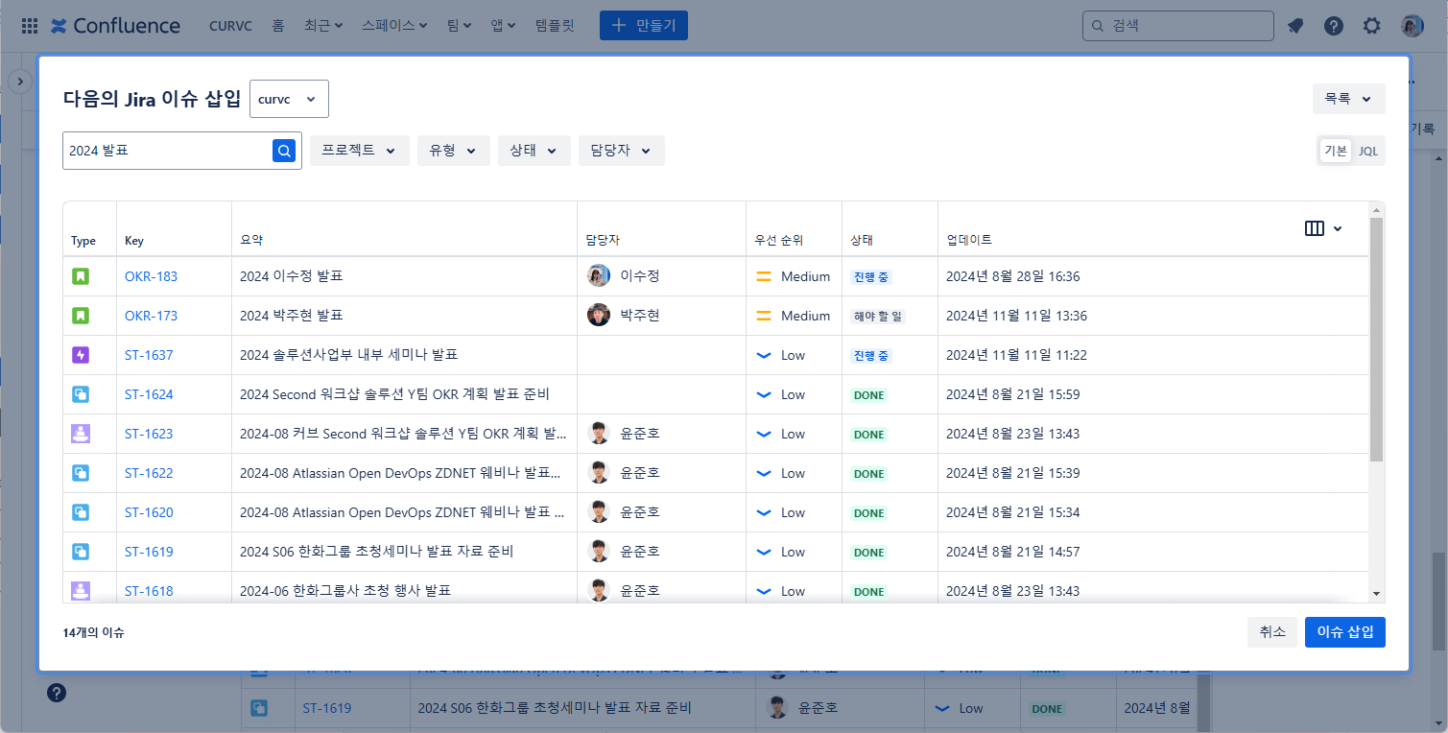Viewport: 1448px width, 733px height.
Task: Click the help circle icon at bottom left
Action: pos(57,693)
